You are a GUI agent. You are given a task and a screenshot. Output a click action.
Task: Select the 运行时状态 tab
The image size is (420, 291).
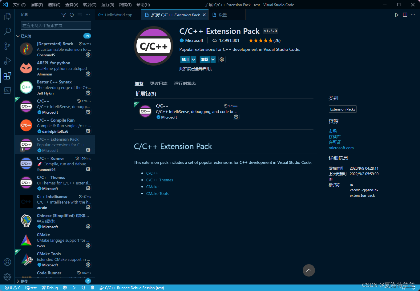pos(185,83)
